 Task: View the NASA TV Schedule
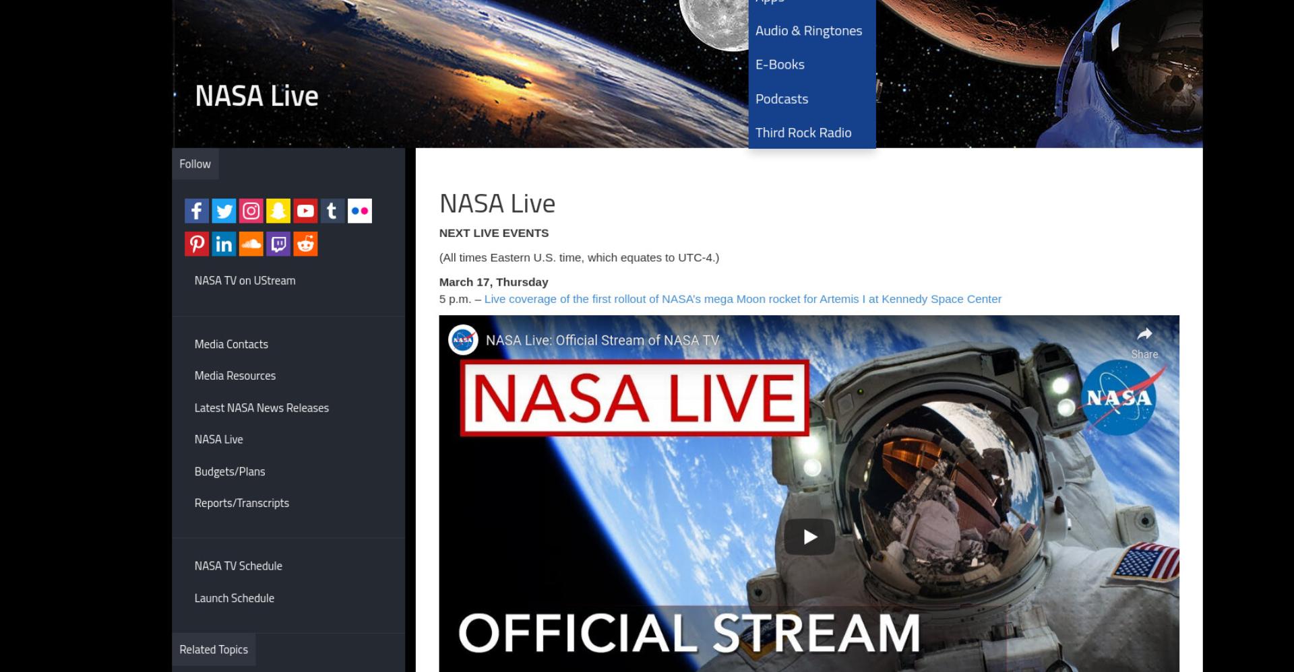(238, 566)
